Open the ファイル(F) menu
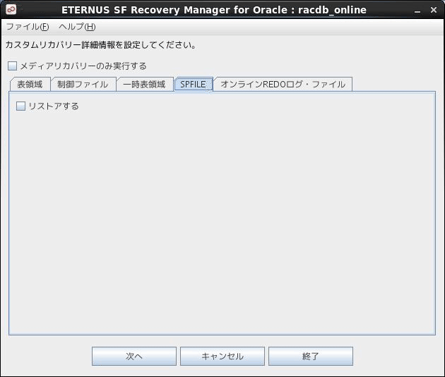 (x=28, y=27)
